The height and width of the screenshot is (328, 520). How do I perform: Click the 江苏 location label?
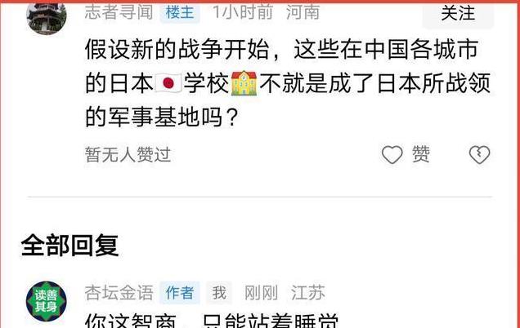(308, 293)
